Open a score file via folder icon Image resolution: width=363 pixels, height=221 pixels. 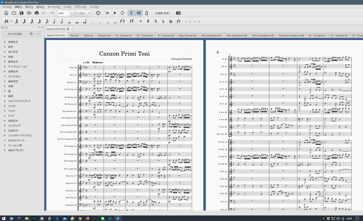coord(14,13)
